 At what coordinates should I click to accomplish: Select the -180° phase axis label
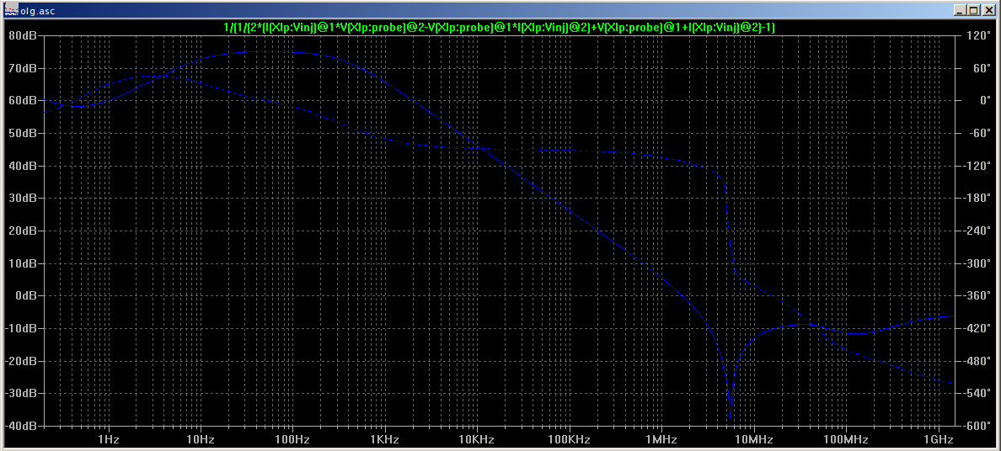[977, 198]
